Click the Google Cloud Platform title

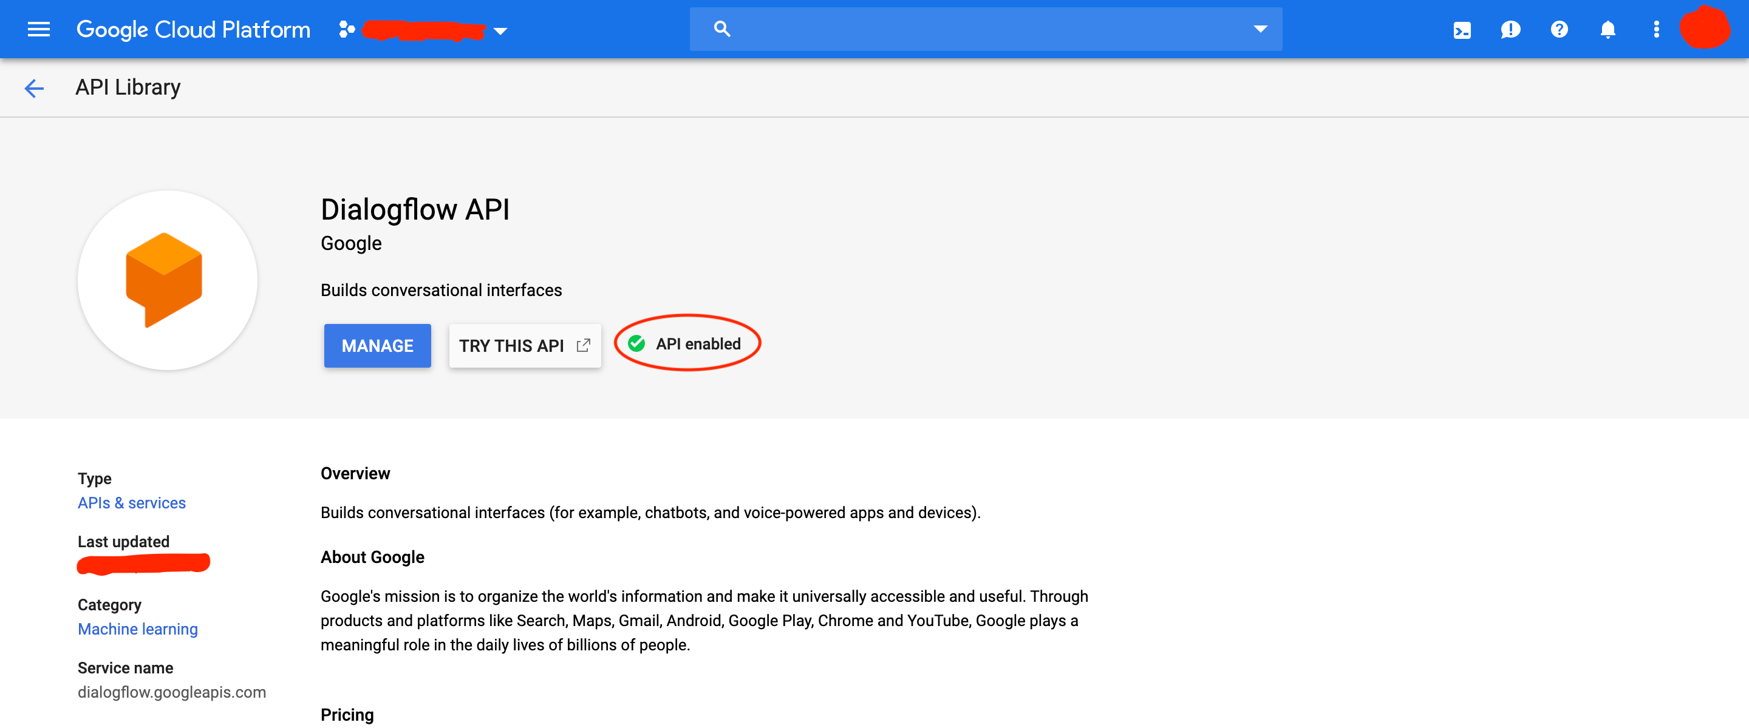click(193, 30)
